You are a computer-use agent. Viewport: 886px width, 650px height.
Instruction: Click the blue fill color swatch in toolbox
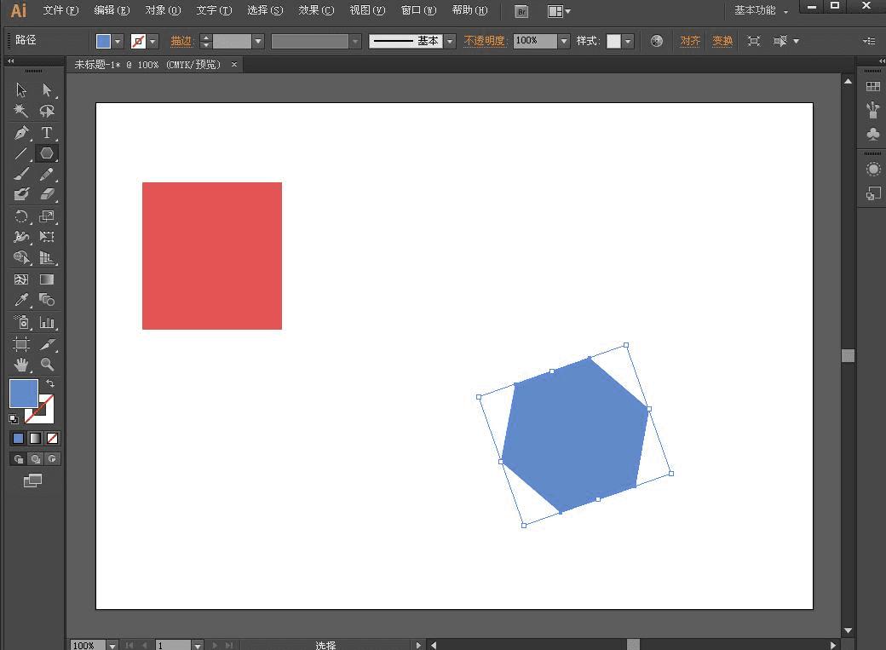[23, 394]
